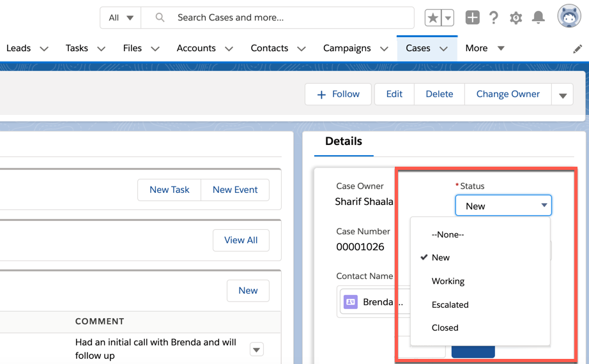Click the Follow button
589x364 pixels.
338,95
